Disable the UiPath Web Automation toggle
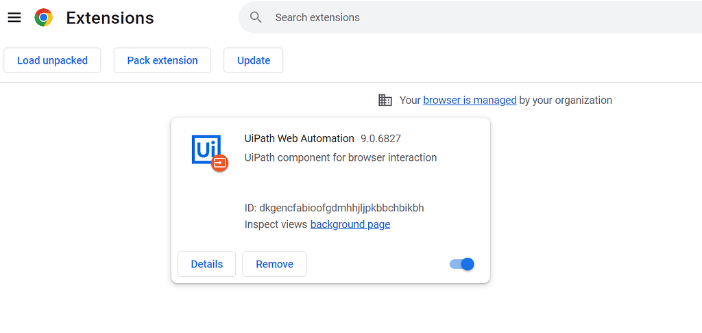This screenshot has height=333, width=702. pyautogui.click(x=462, y=264)
